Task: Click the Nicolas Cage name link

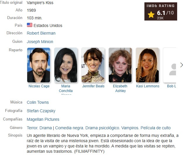Action: 39,86
